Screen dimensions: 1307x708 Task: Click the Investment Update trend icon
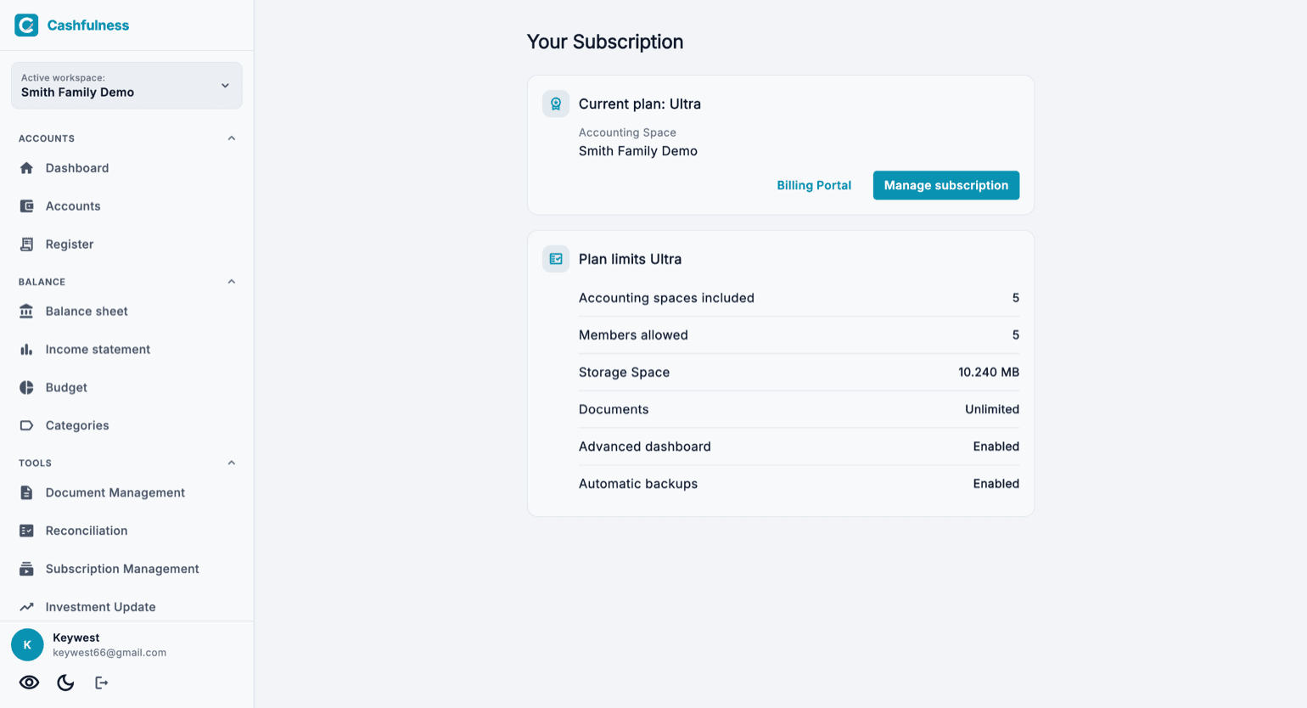click(x=26, y=607)
